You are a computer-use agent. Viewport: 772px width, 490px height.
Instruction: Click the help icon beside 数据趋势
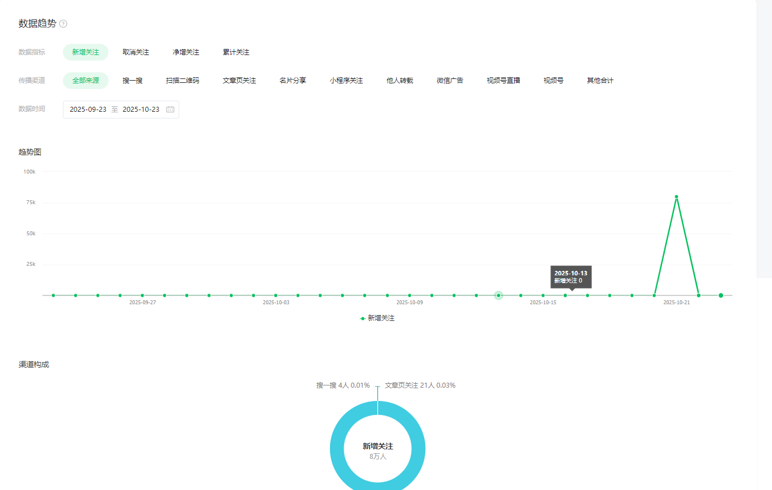(x=63, y=24)
